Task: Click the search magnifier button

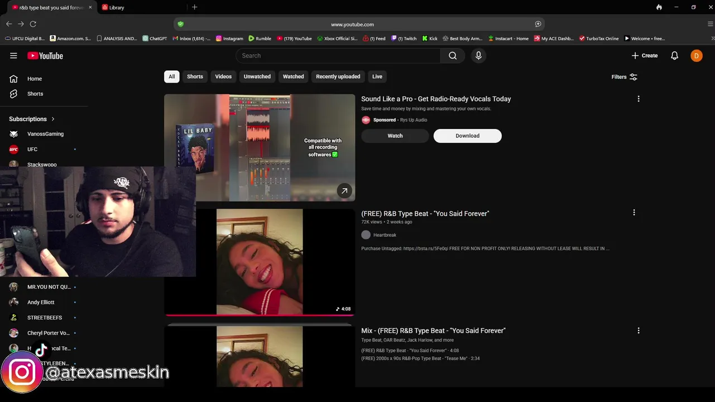Action: tap(453, 56)
